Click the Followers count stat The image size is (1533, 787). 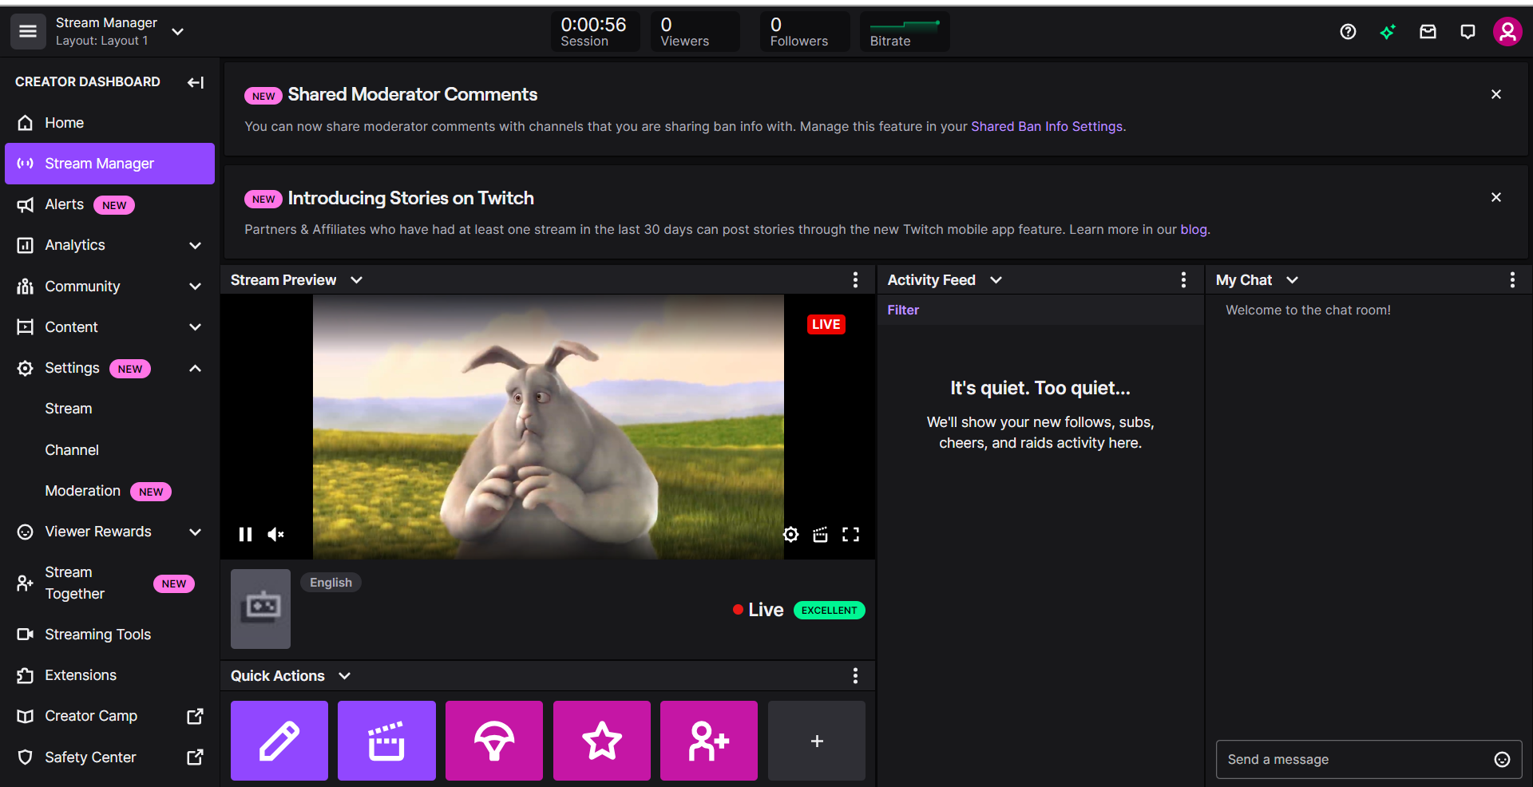point(805,32)
